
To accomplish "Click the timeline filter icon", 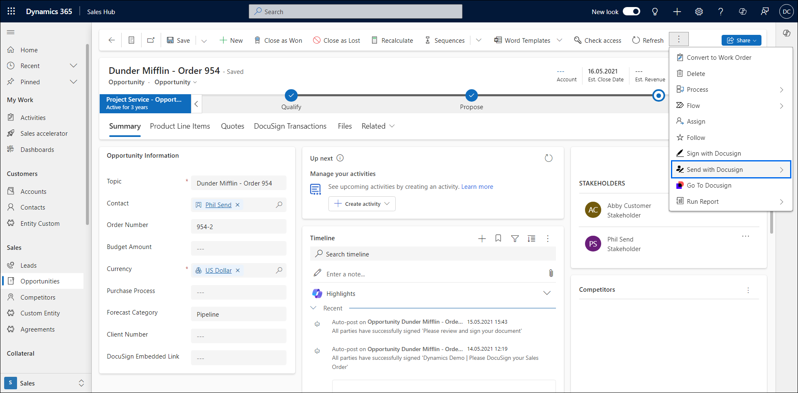I will 515,239.
